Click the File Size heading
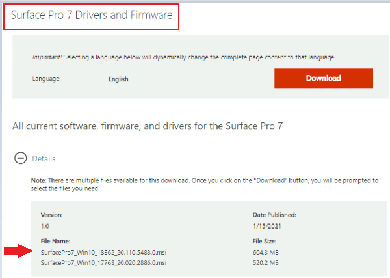The image size is (390, 278). (x=266, y=240)
